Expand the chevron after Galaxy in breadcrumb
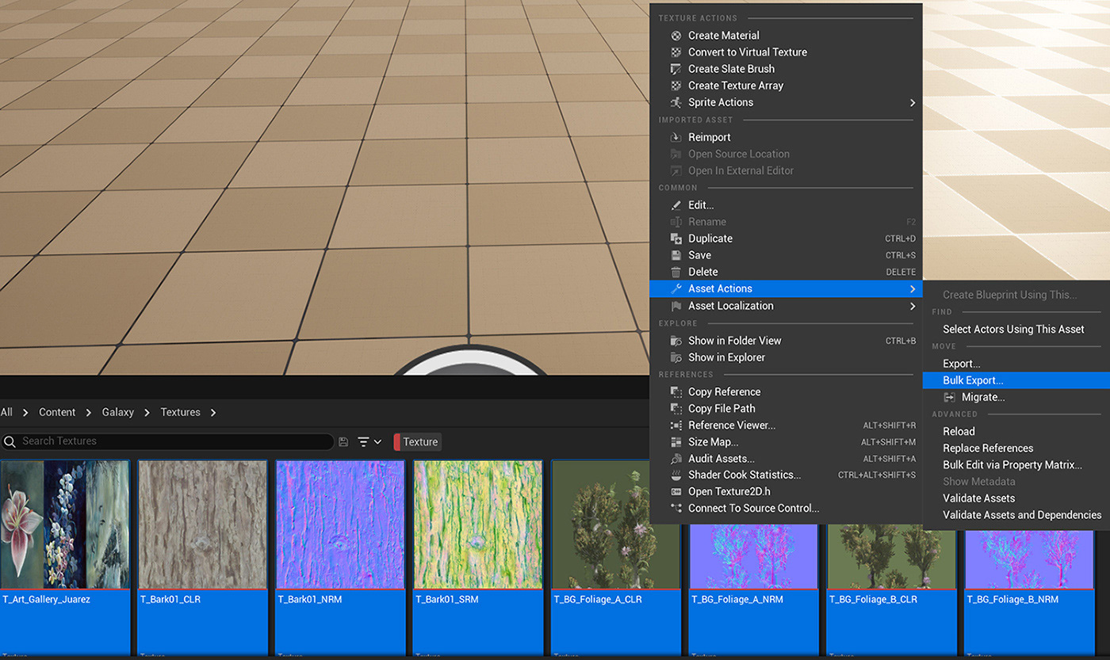The image size is (1110, 660). pyautogui.click(x=147, y=413)
